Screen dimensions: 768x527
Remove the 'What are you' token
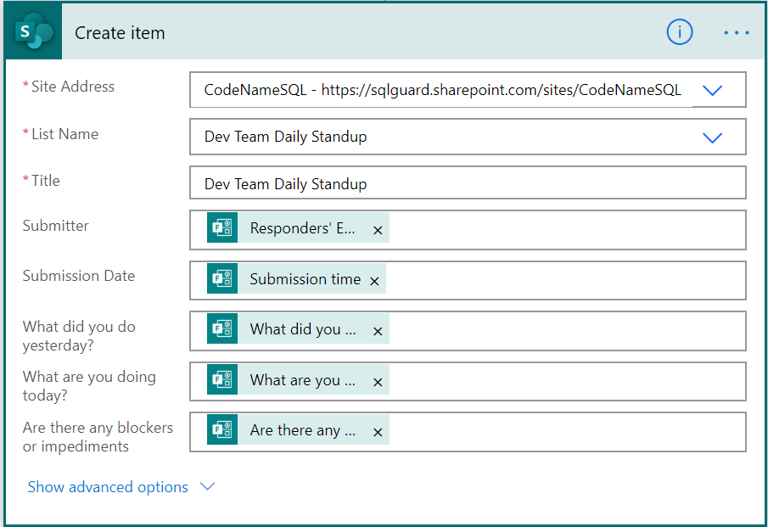378,382
